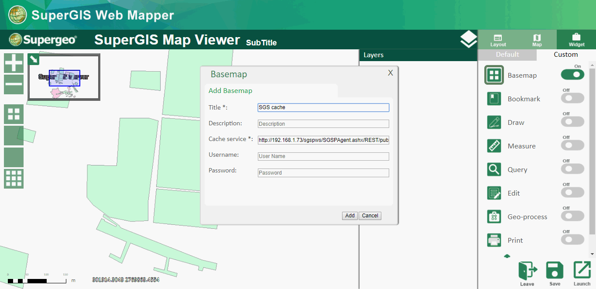596x289 pixels.
Task: Collapse the overview map arrow icon
Action: pos(34,59)
